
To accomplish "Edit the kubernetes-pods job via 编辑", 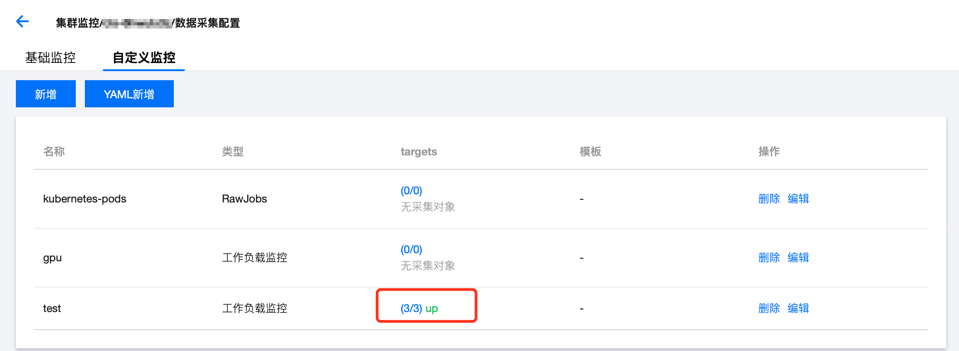I will point(798,199).
